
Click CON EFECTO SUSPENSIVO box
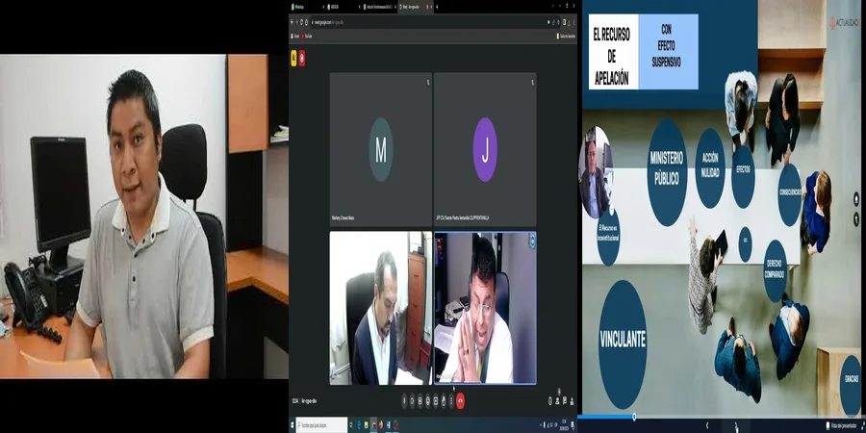(x=668, y=51)
